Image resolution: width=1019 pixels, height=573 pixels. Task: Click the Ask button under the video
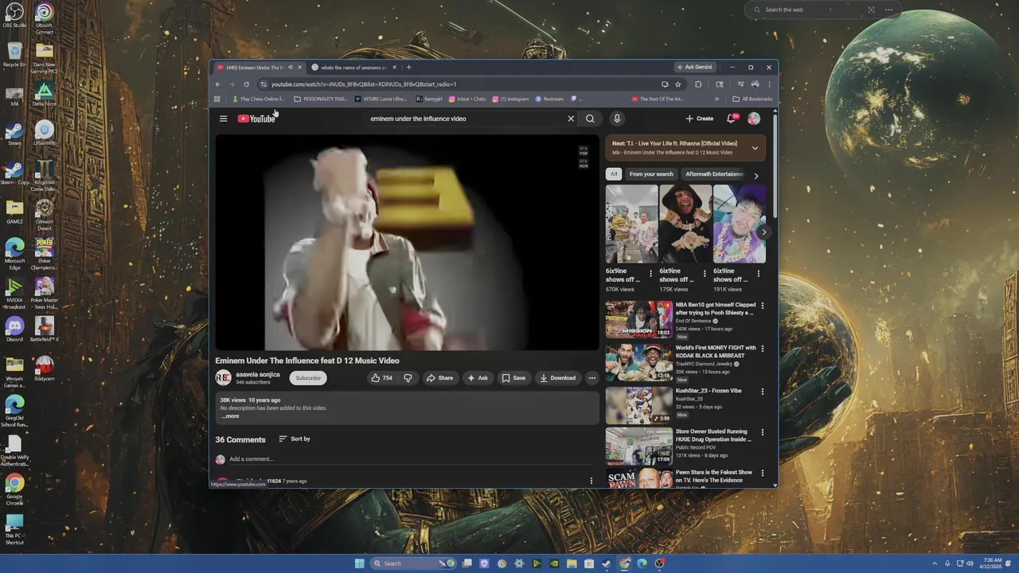coord(478,378)
